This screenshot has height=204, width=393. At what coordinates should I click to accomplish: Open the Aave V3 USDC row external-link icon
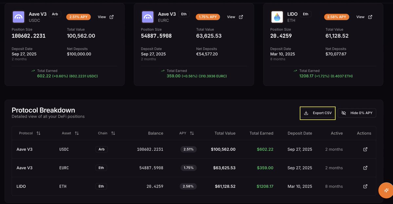click(365, 149)
